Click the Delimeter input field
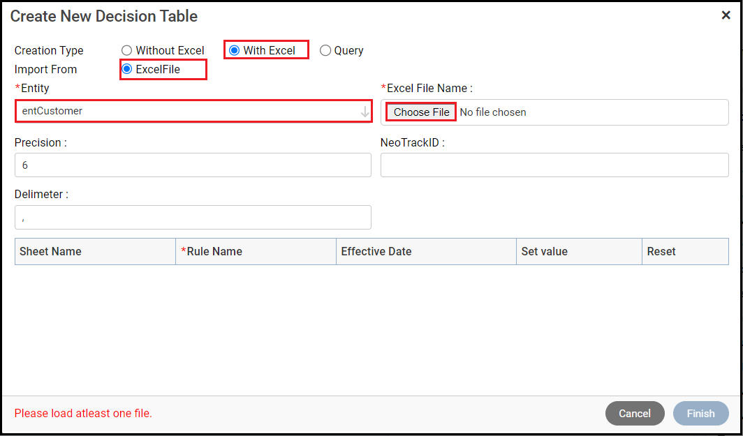743x436 pixels. click(193, 217)
